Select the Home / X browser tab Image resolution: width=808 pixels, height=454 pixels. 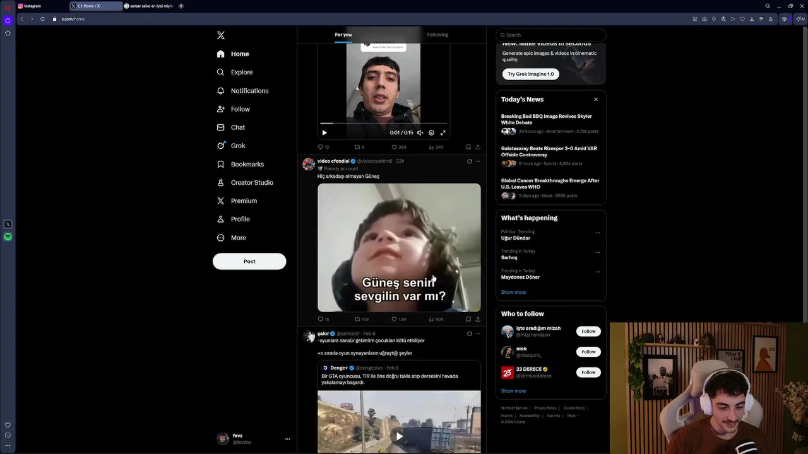96,6
